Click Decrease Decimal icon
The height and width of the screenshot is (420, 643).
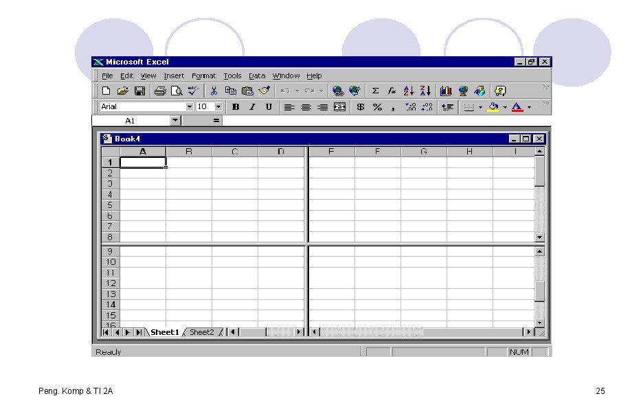coord(427,107)
